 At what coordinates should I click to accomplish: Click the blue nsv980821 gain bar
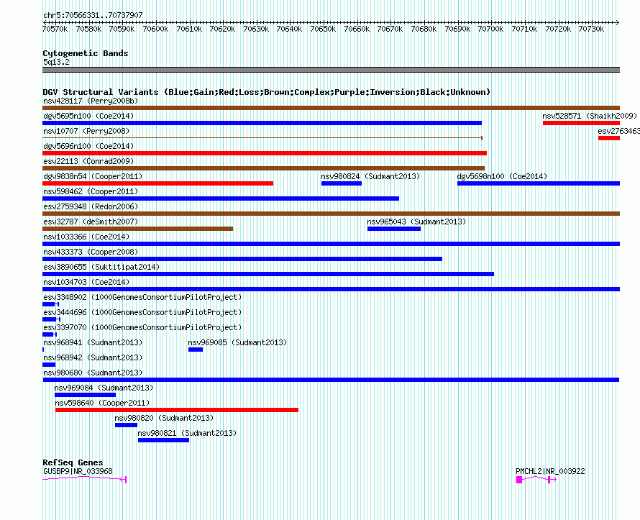[x=164, y=440]
